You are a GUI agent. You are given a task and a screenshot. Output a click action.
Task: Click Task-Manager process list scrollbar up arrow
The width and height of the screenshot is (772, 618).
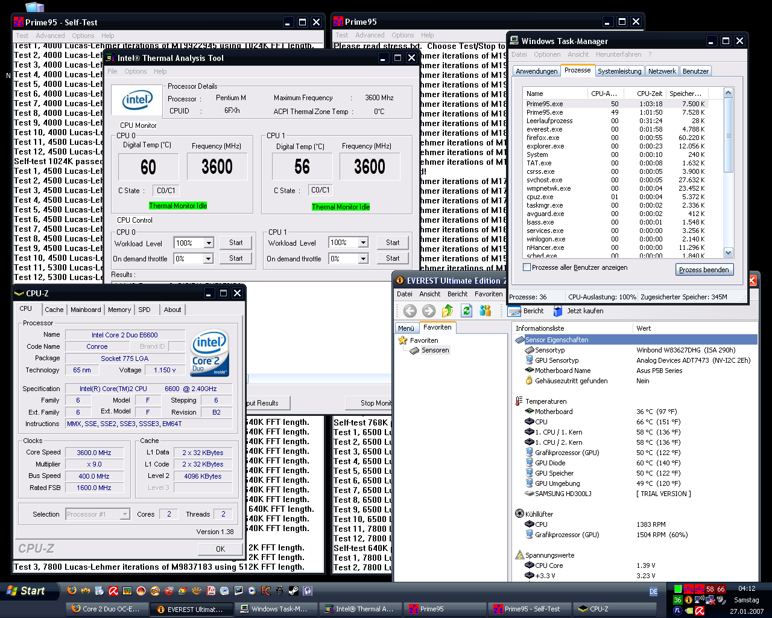click(728, 93)
